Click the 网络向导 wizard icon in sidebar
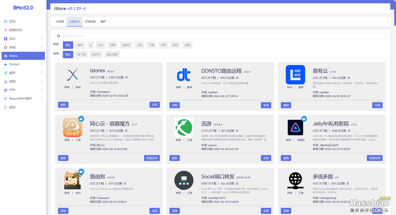The image size is (396, 215). pos(6,30)
